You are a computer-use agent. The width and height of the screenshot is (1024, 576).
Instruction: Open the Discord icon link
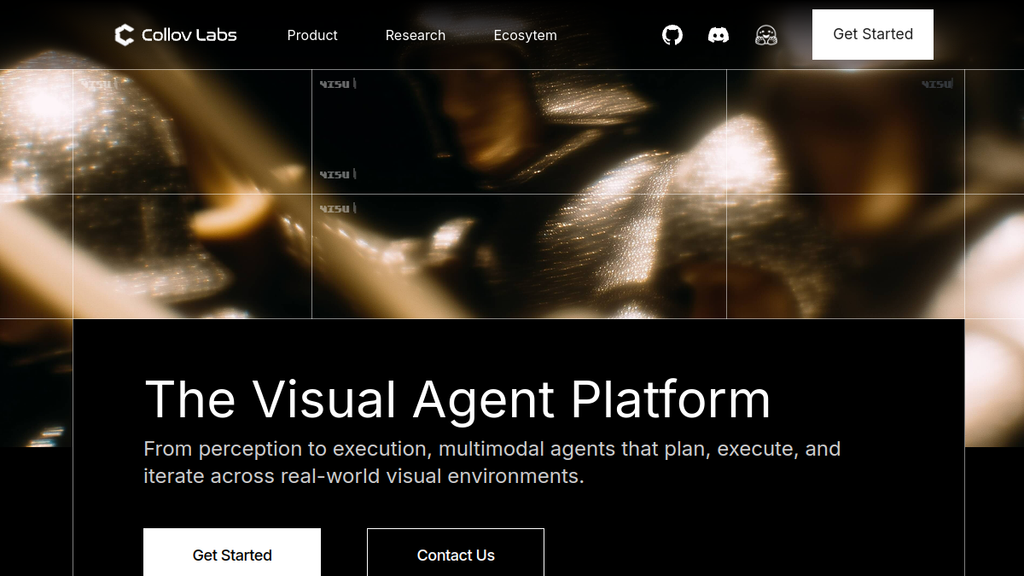point(719,35)
